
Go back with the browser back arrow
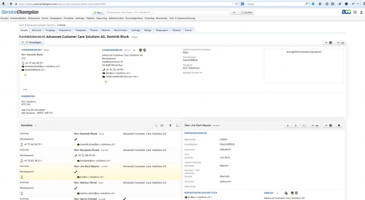coord(11,4)
